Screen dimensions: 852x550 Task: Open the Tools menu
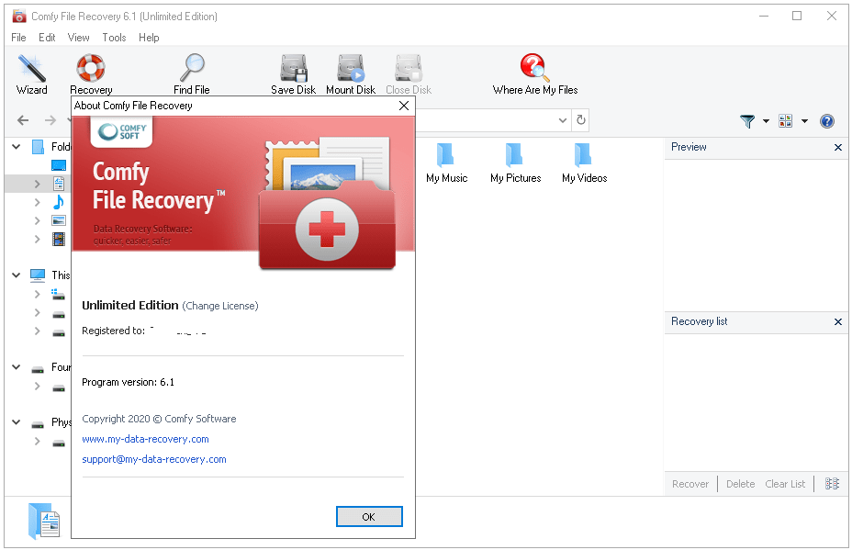click(114, 38)
